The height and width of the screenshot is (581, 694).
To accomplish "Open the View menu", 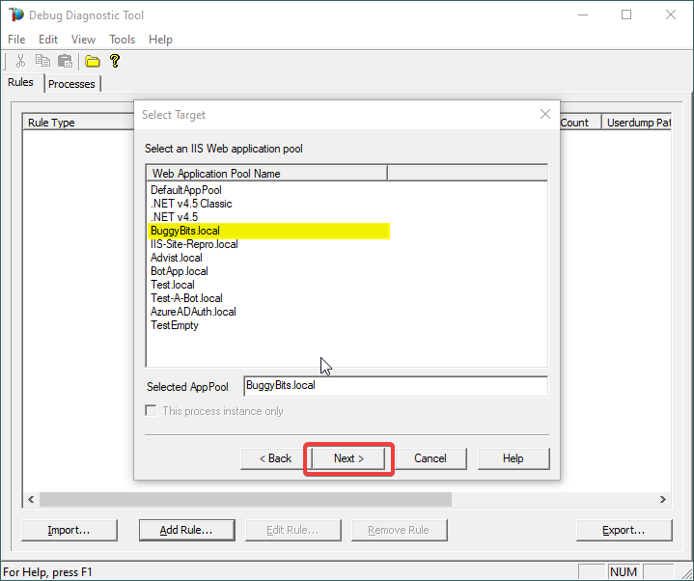I will pyautogui.click(x=83, y=40).
